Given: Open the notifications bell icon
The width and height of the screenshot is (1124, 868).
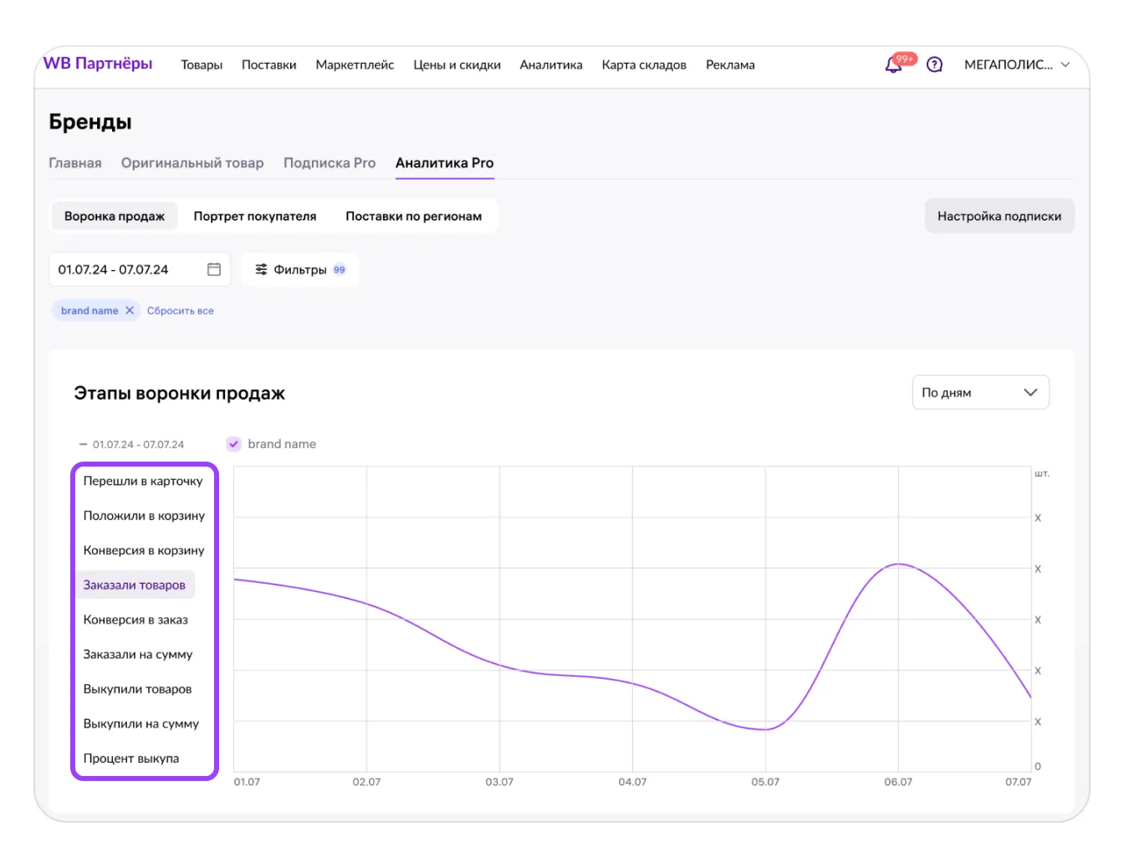Looking at the screenshot, I should (x=893, y=65).
